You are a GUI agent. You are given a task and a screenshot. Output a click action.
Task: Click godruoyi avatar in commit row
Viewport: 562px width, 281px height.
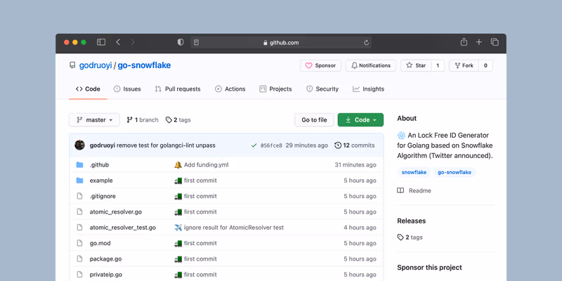[x=80, y=145]
